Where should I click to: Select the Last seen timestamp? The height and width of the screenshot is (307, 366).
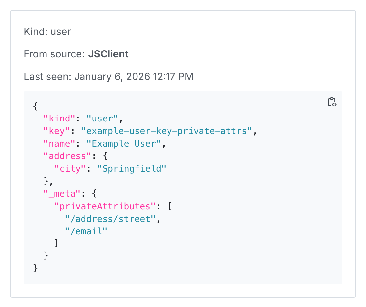click(x=134, y=76)
